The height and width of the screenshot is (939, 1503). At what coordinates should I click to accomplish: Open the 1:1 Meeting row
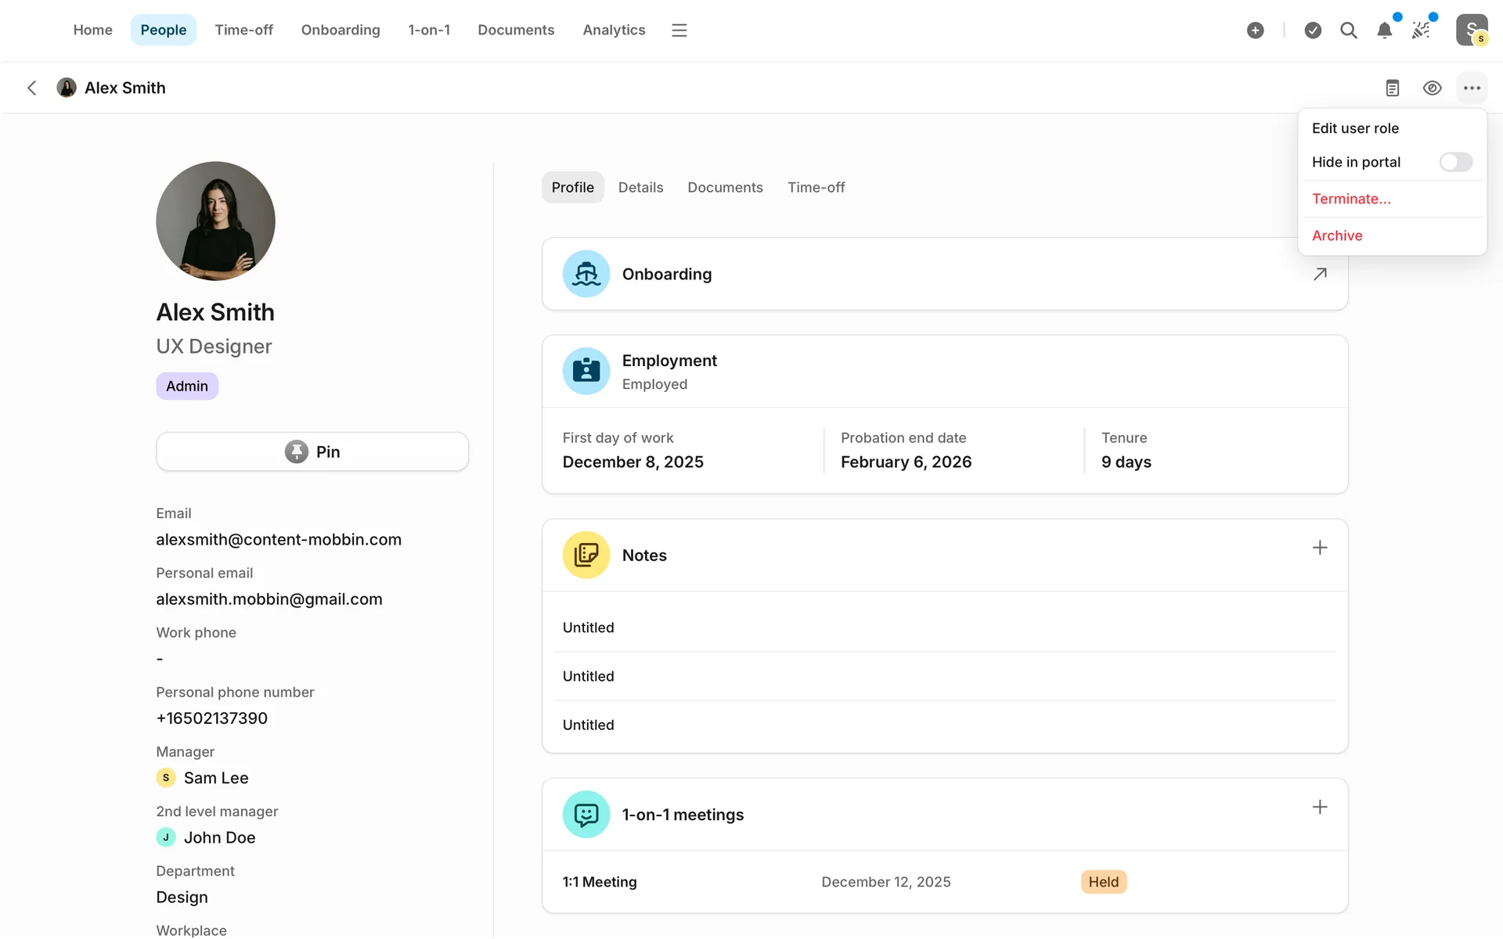click(x=600, y=882)
